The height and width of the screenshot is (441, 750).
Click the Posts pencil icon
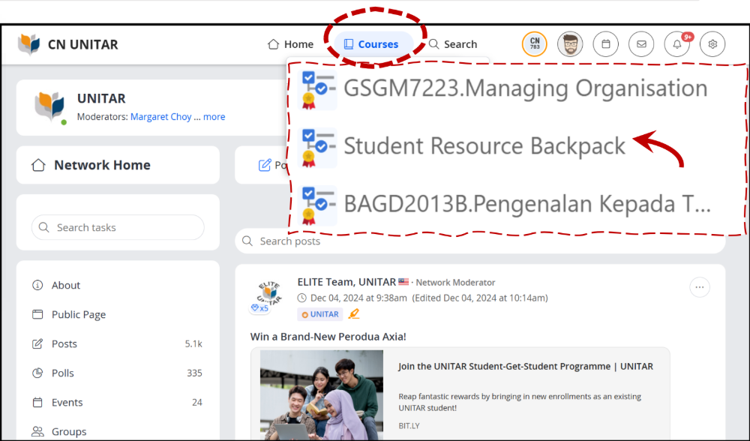37,343
